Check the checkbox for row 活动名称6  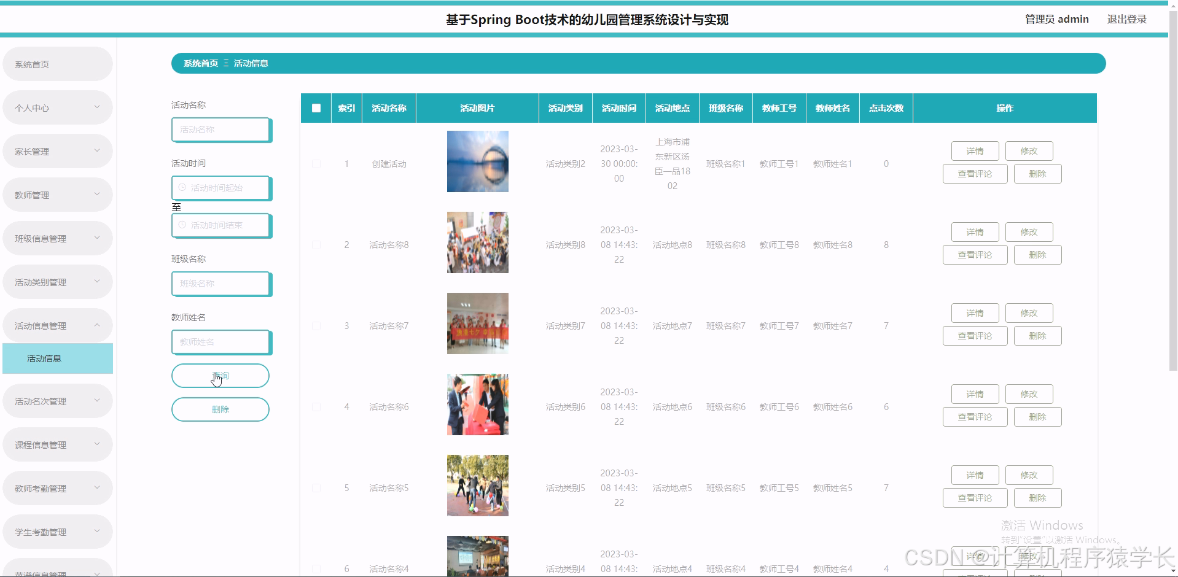point(316,407)
